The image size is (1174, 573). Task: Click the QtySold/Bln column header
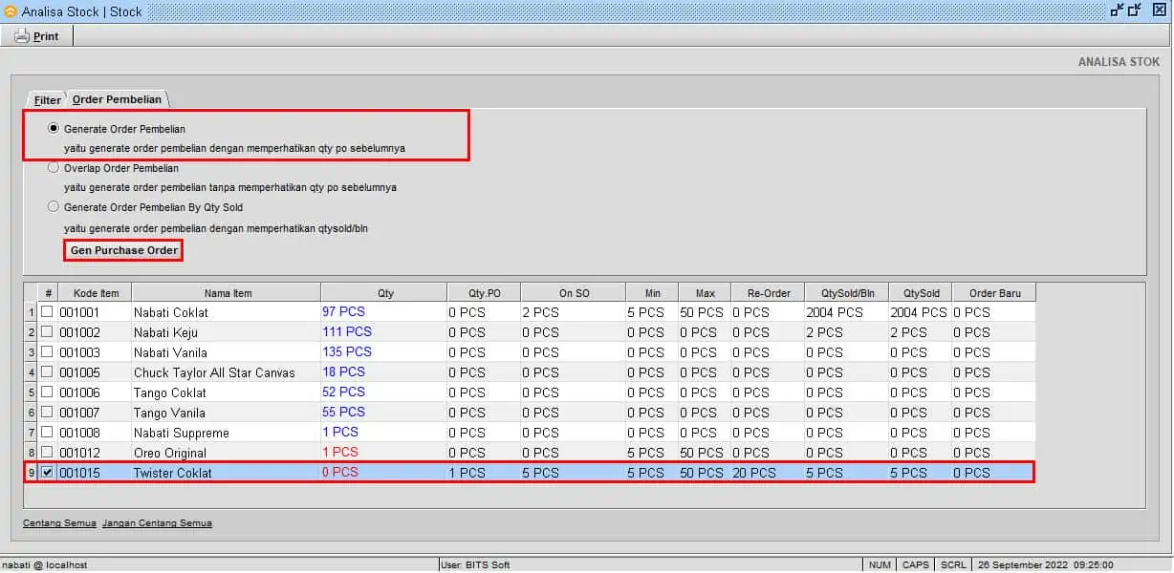point(846,293)
